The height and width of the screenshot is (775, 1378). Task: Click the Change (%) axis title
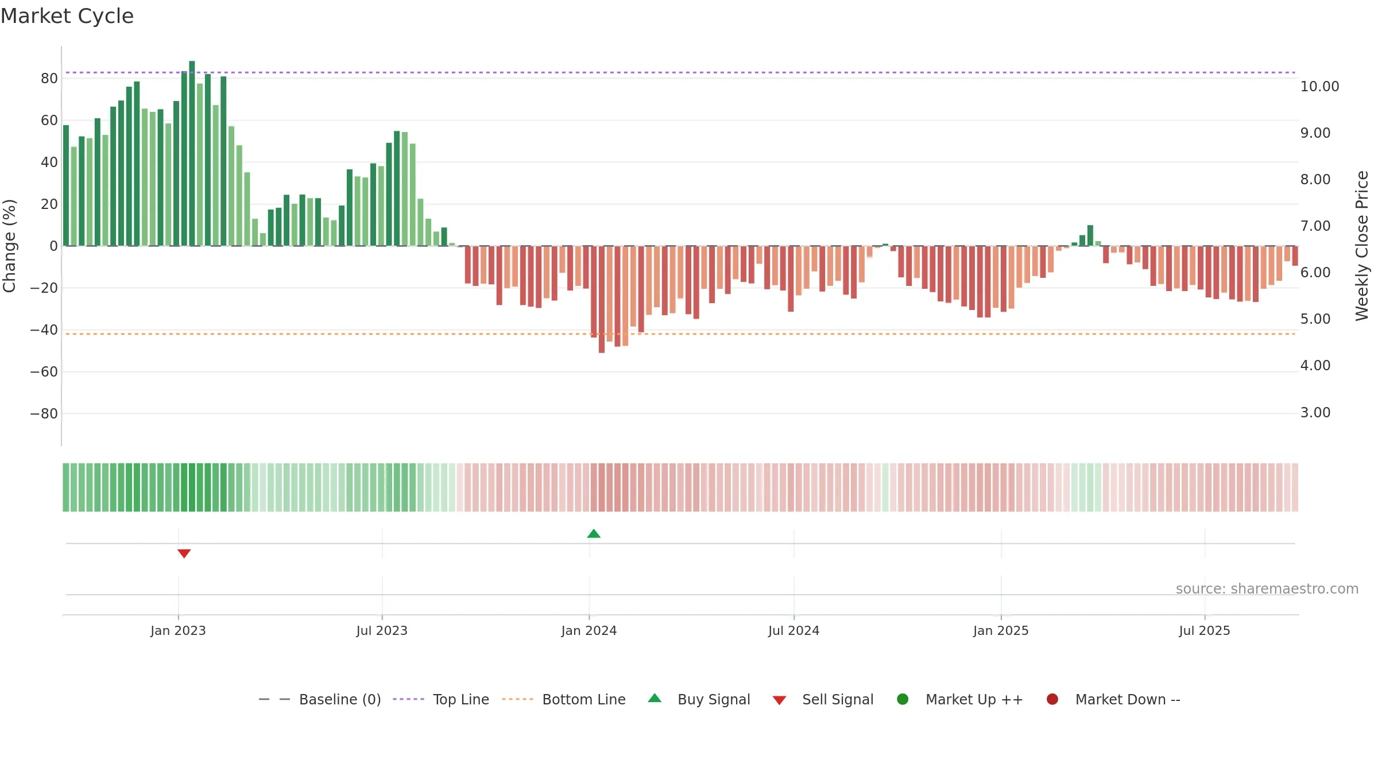point(9,246)
